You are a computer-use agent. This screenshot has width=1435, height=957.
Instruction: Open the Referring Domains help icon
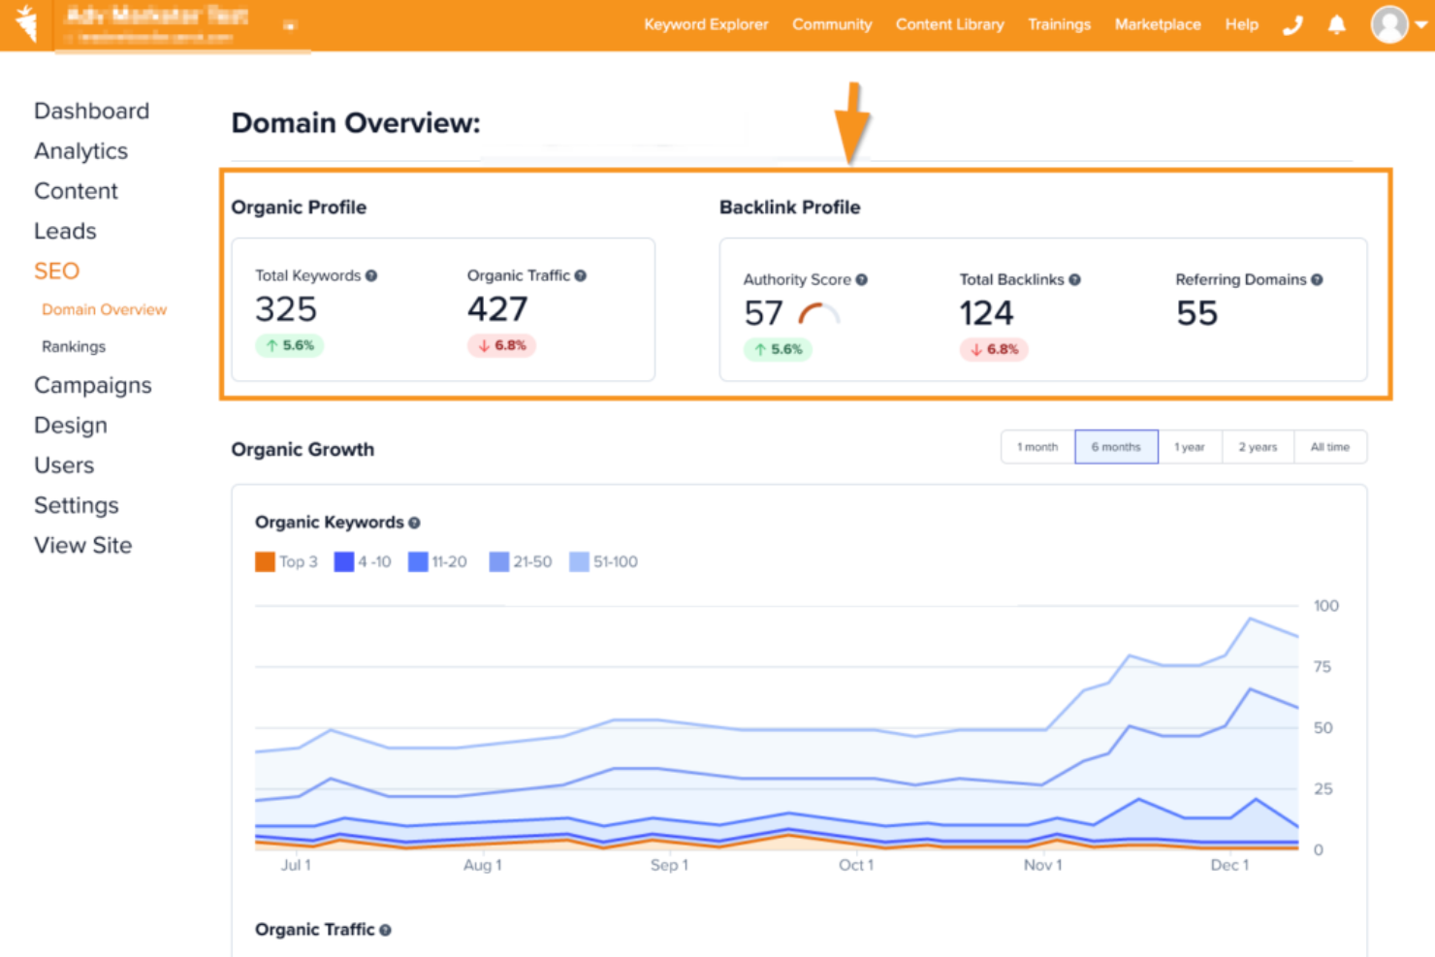pos(1317,279)
